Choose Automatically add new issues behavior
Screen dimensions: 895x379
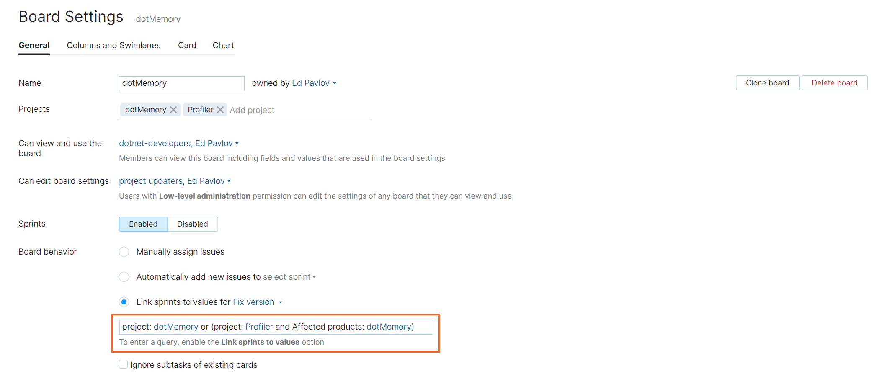point(124,277)
